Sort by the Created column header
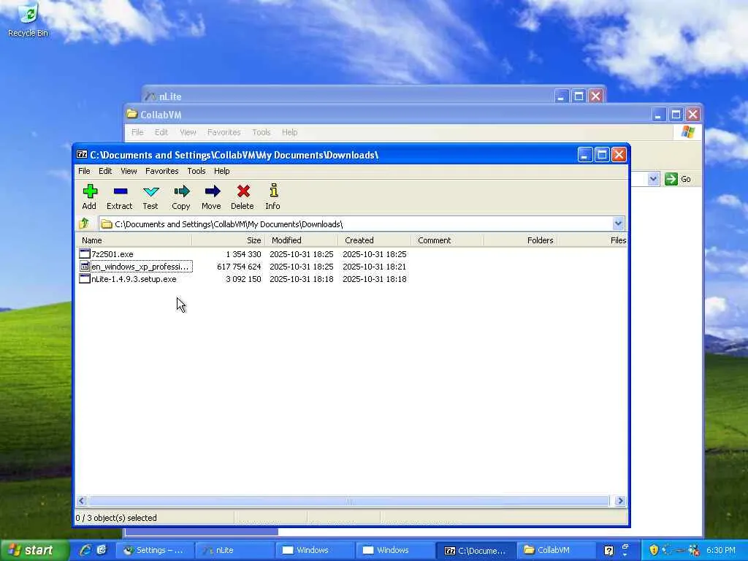The width and height of the screenshot is (748, 561). (374, 240)
